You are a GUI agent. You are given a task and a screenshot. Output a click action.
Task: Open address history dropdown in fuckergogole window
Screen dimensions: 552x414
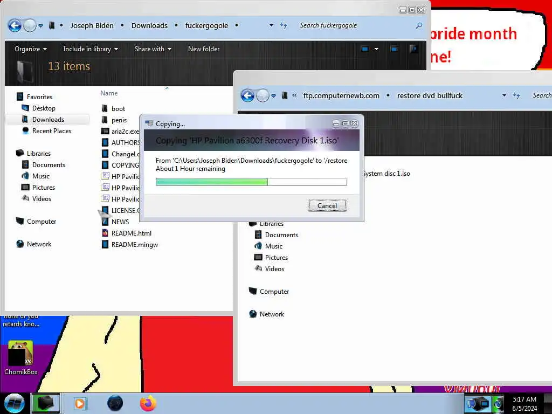(x=271, y=25)
